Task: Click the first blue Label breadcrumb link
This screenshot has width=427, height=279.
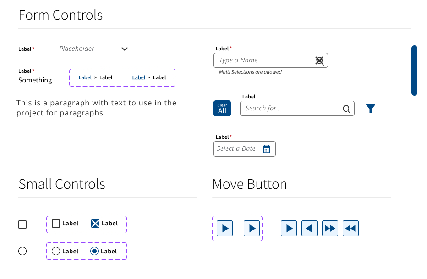Action: pos(85,77)
